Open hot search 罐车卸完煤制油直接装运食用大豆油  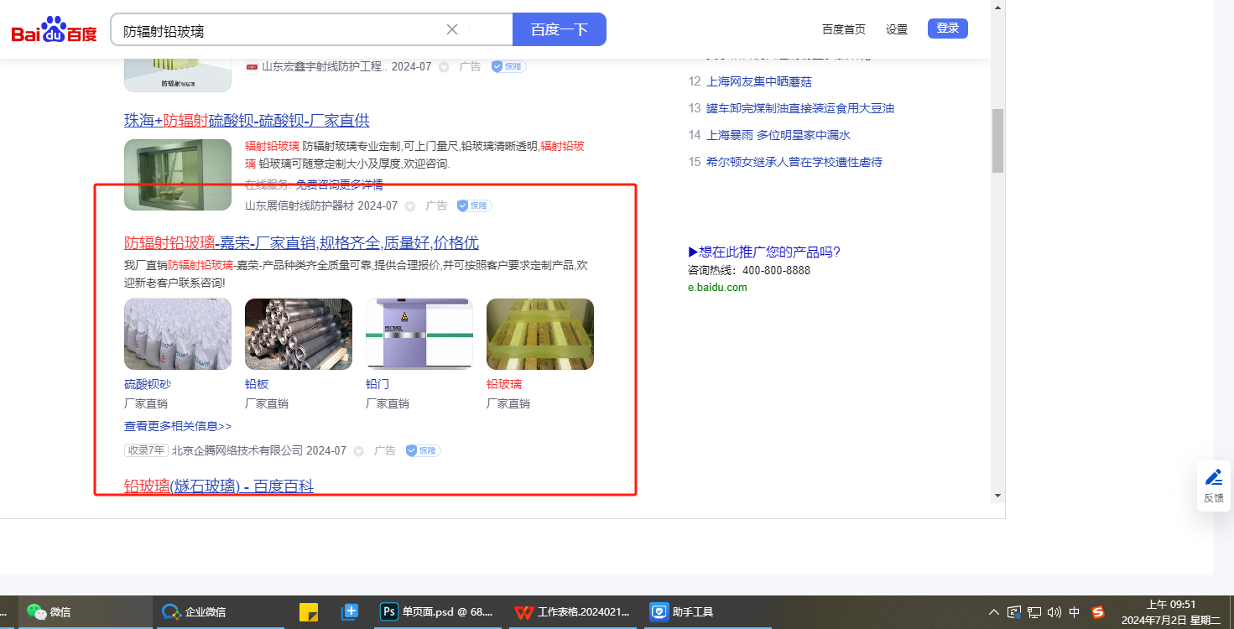click(800, 108)
